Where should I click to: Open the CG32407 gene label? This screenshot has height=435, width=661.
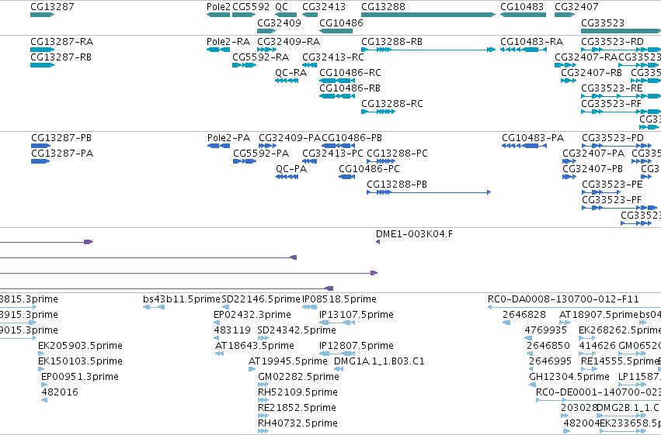point(576,7)
